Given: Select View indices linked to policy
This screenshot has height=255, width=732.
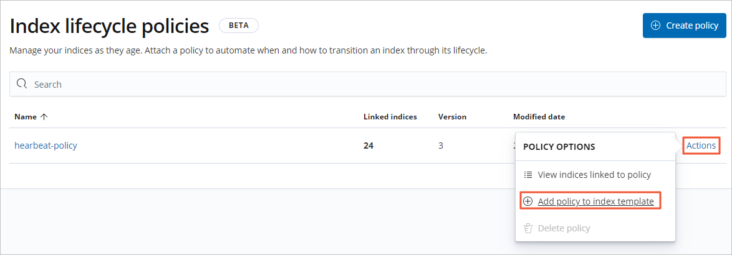Looking at the screenshot, I should (594, 175).
